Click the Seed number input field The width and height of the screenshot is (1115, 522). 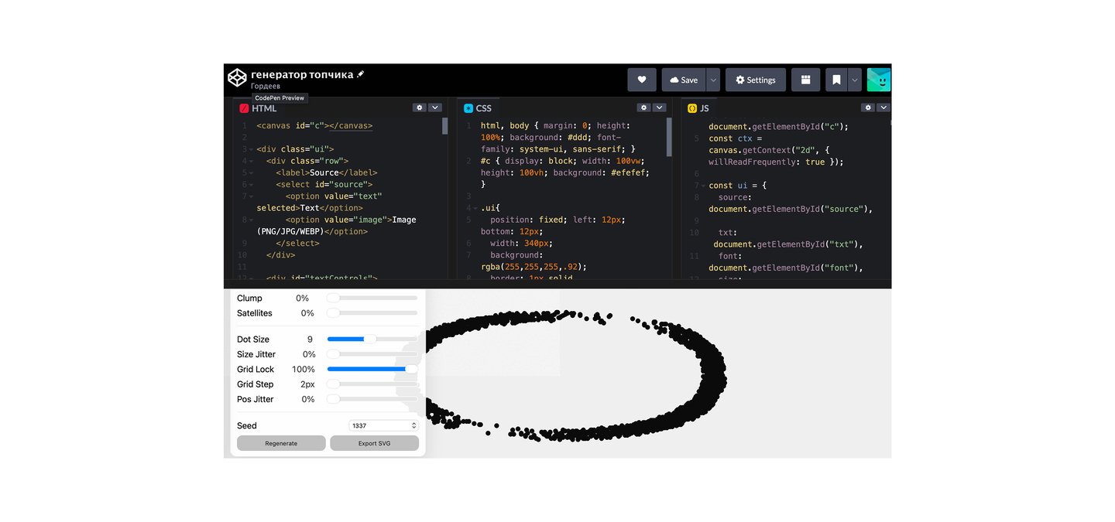(383, 425)
